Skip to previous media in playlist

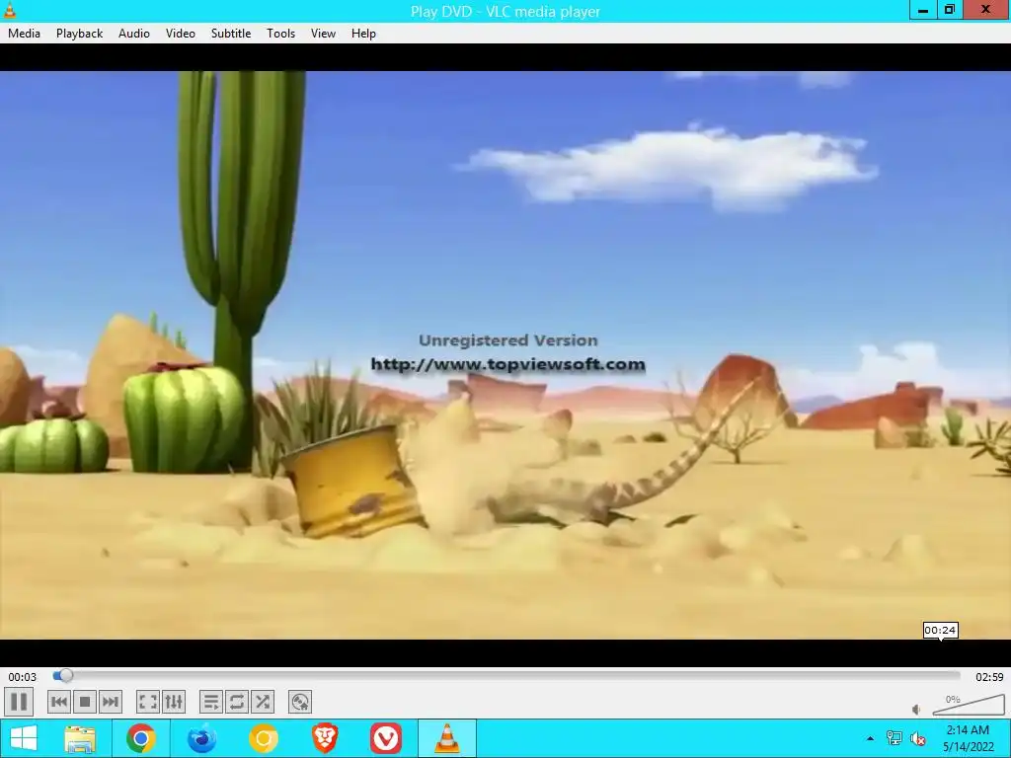(x=58, y=702)
